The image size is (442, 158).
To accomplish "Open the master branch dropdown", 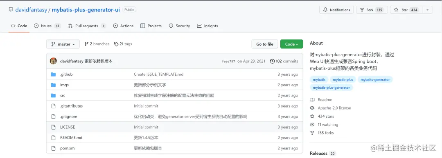I will [x=63, y=44].
